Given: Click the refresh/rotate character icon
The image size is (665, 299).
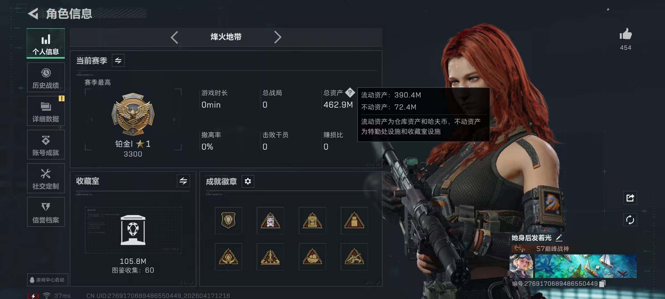Looking at the screenshot, I should (630, 220).
